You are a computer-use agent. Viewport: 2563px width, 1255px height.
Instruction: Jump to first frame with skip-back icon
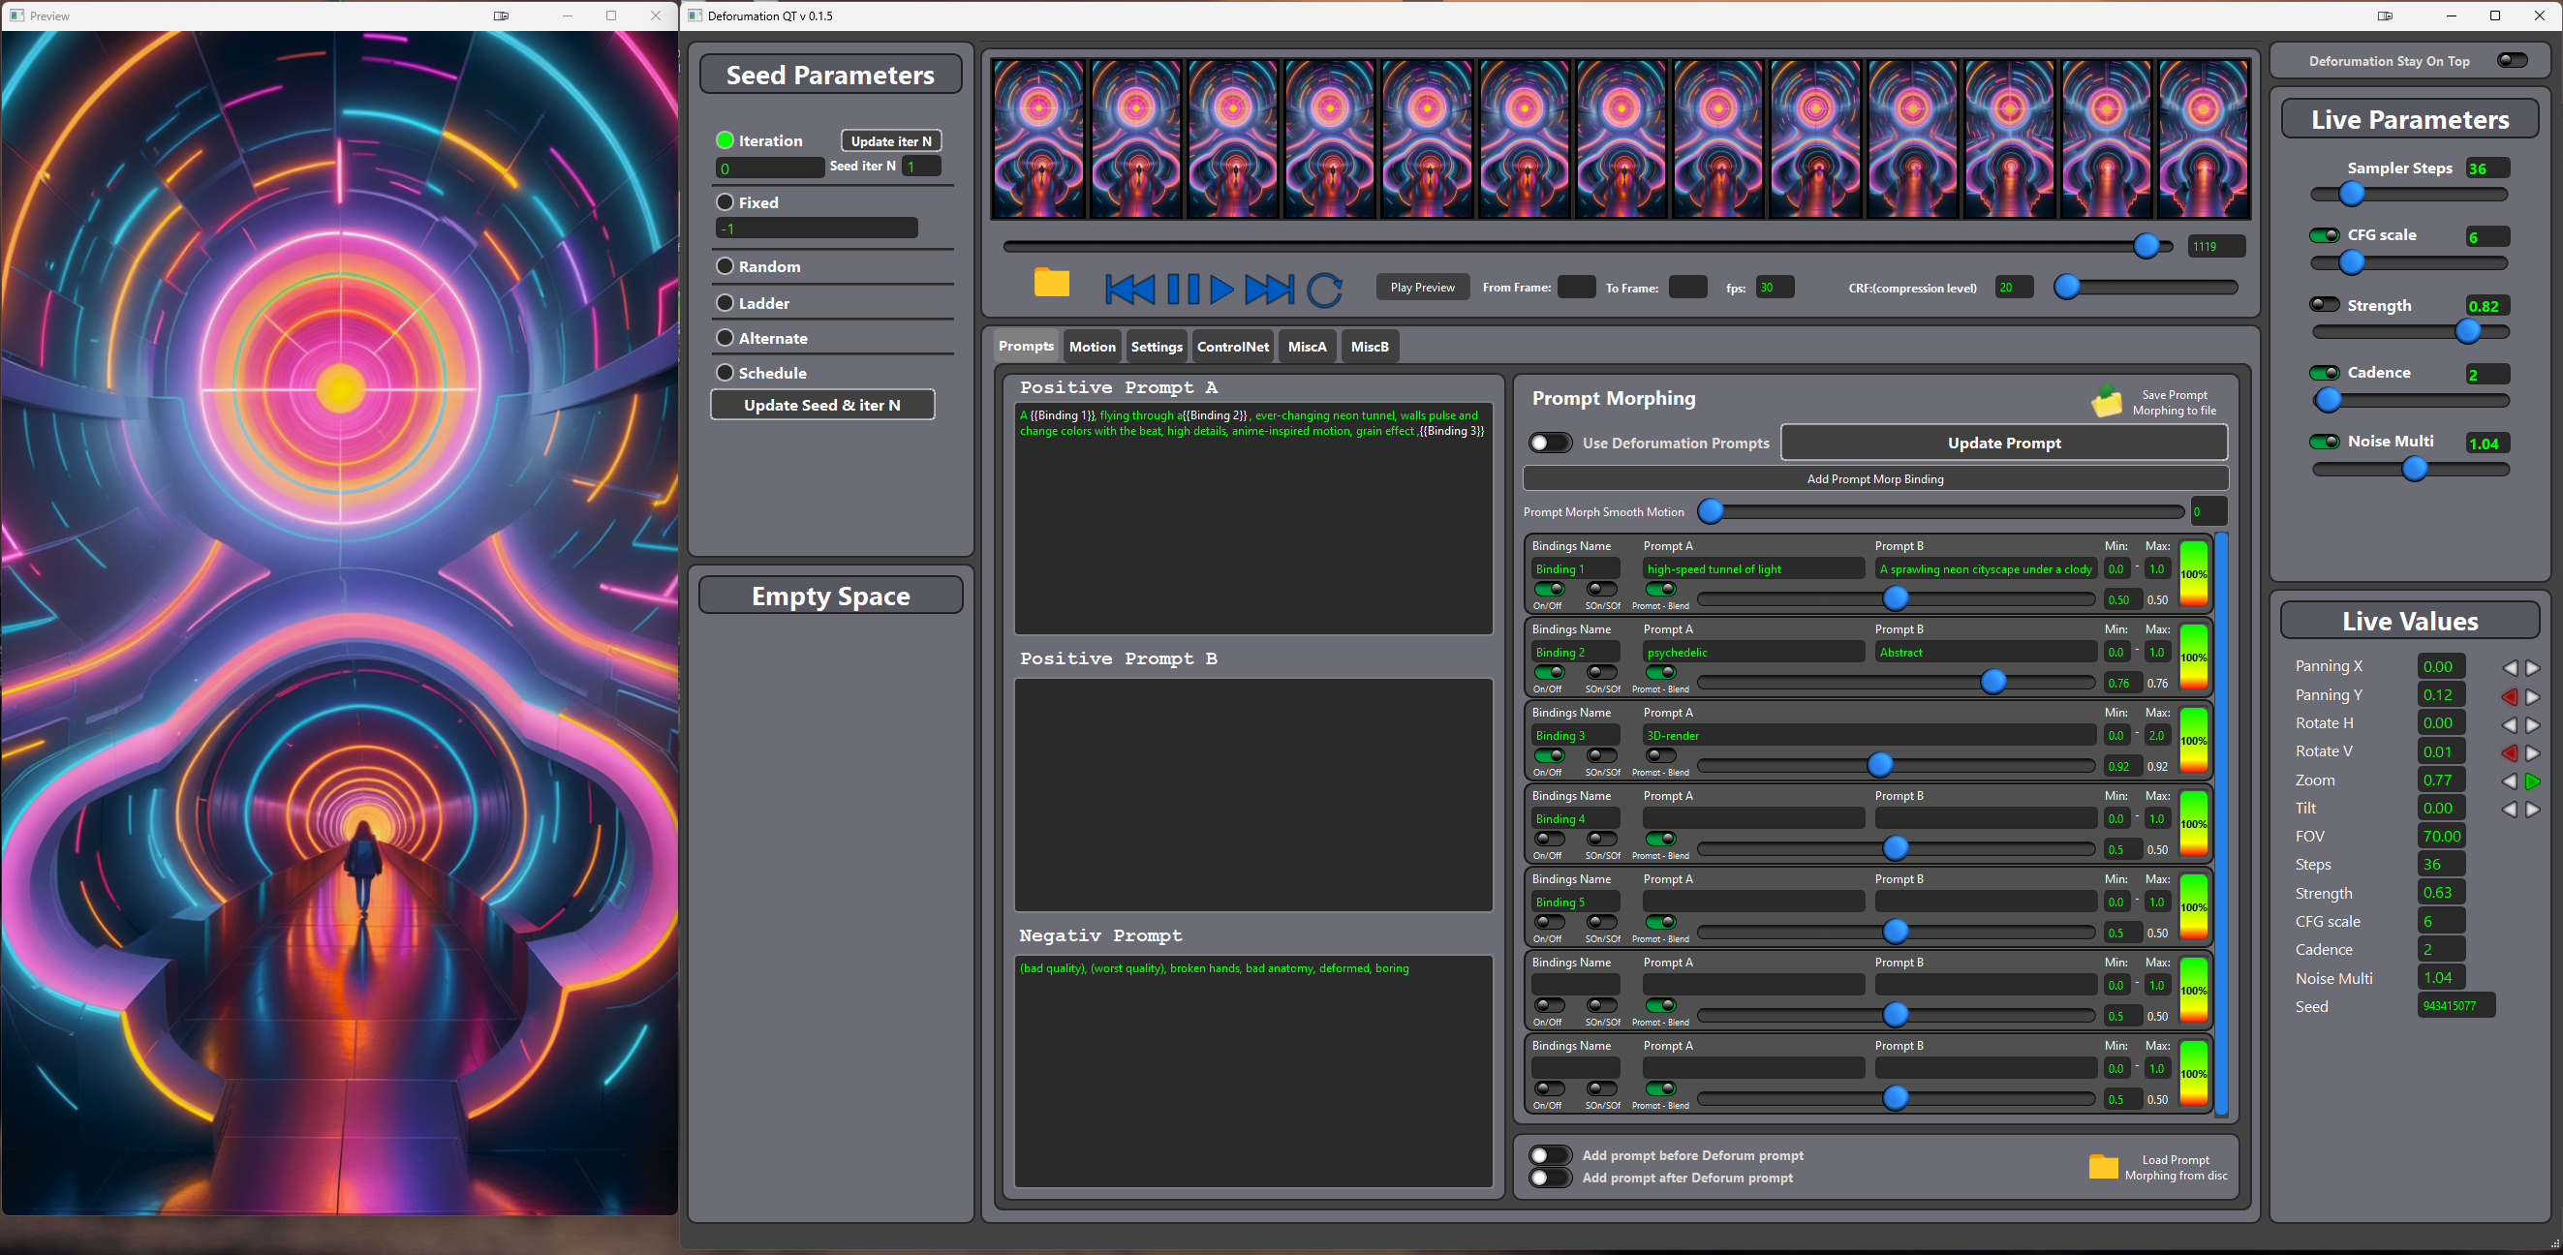click(x=1129, y=290)
